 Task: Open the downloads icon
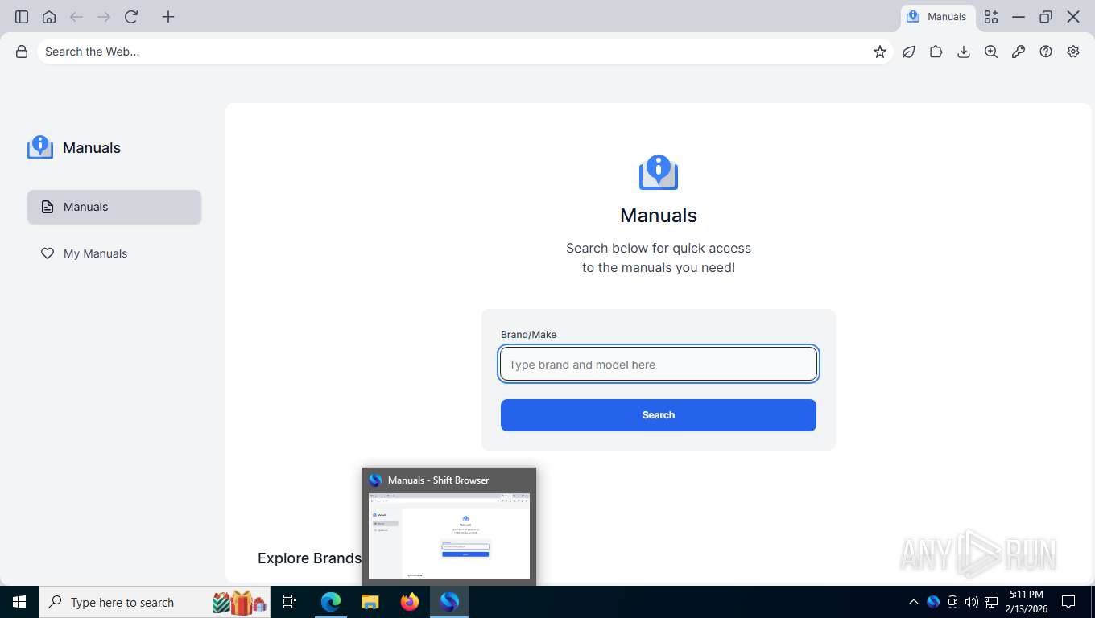point(964,51)
